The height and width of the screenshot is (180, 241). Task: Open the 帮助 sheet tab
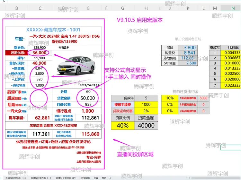click(104, 178)
